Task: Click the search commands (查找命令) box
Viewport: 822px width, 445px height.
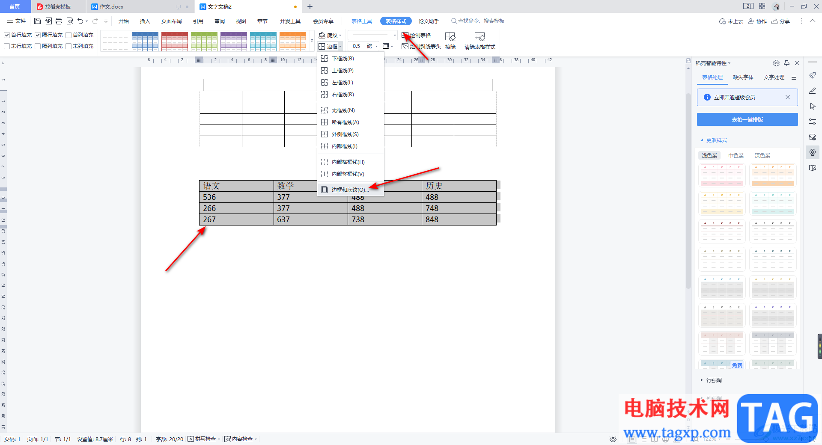Action: click(478, 21)
